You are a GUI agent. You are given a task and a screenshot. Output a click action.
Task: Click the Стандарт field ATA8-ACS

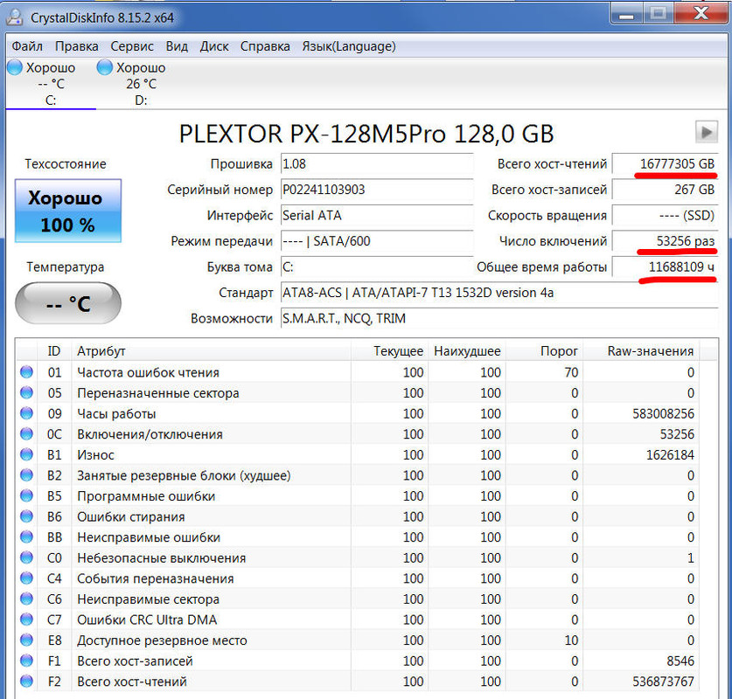pyautogui.click(x=499, y=293)
